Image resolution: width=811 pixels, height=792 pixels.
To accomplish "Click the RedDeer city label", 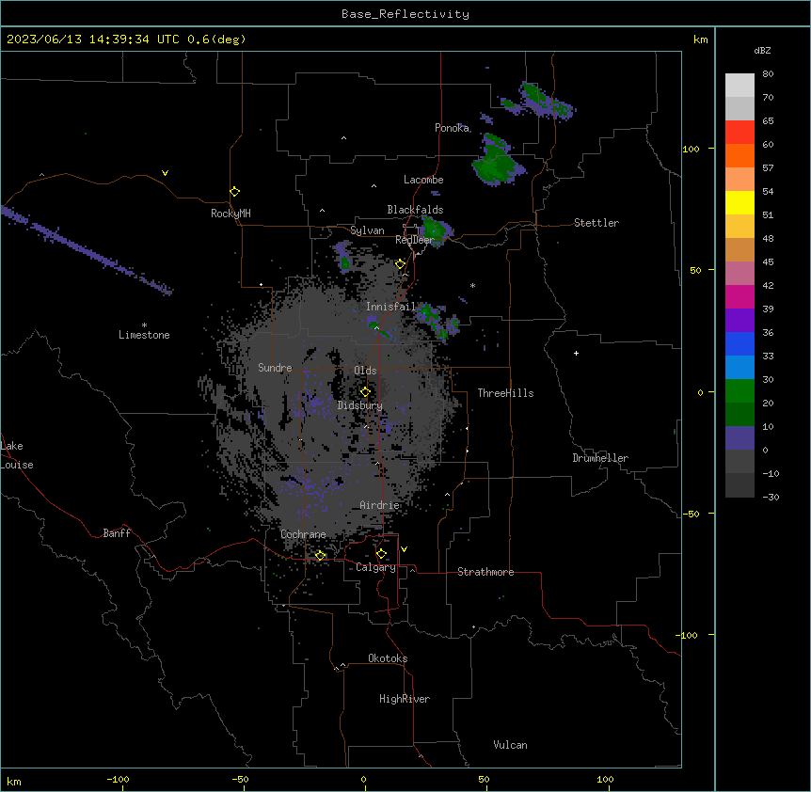I will click(415, 240).
